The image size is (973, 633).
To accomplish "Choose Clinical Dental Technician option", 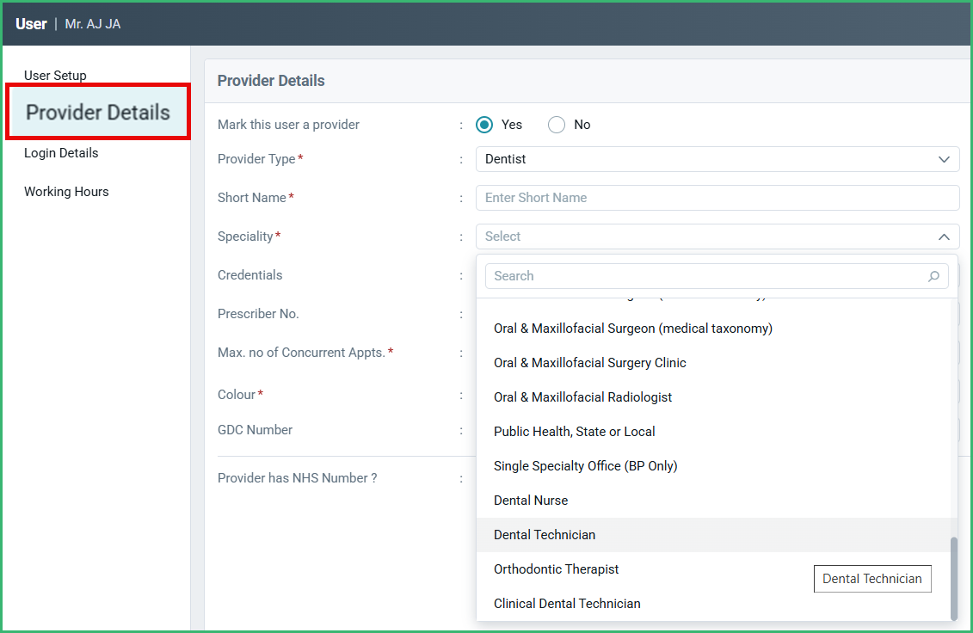I will point(713,604).
